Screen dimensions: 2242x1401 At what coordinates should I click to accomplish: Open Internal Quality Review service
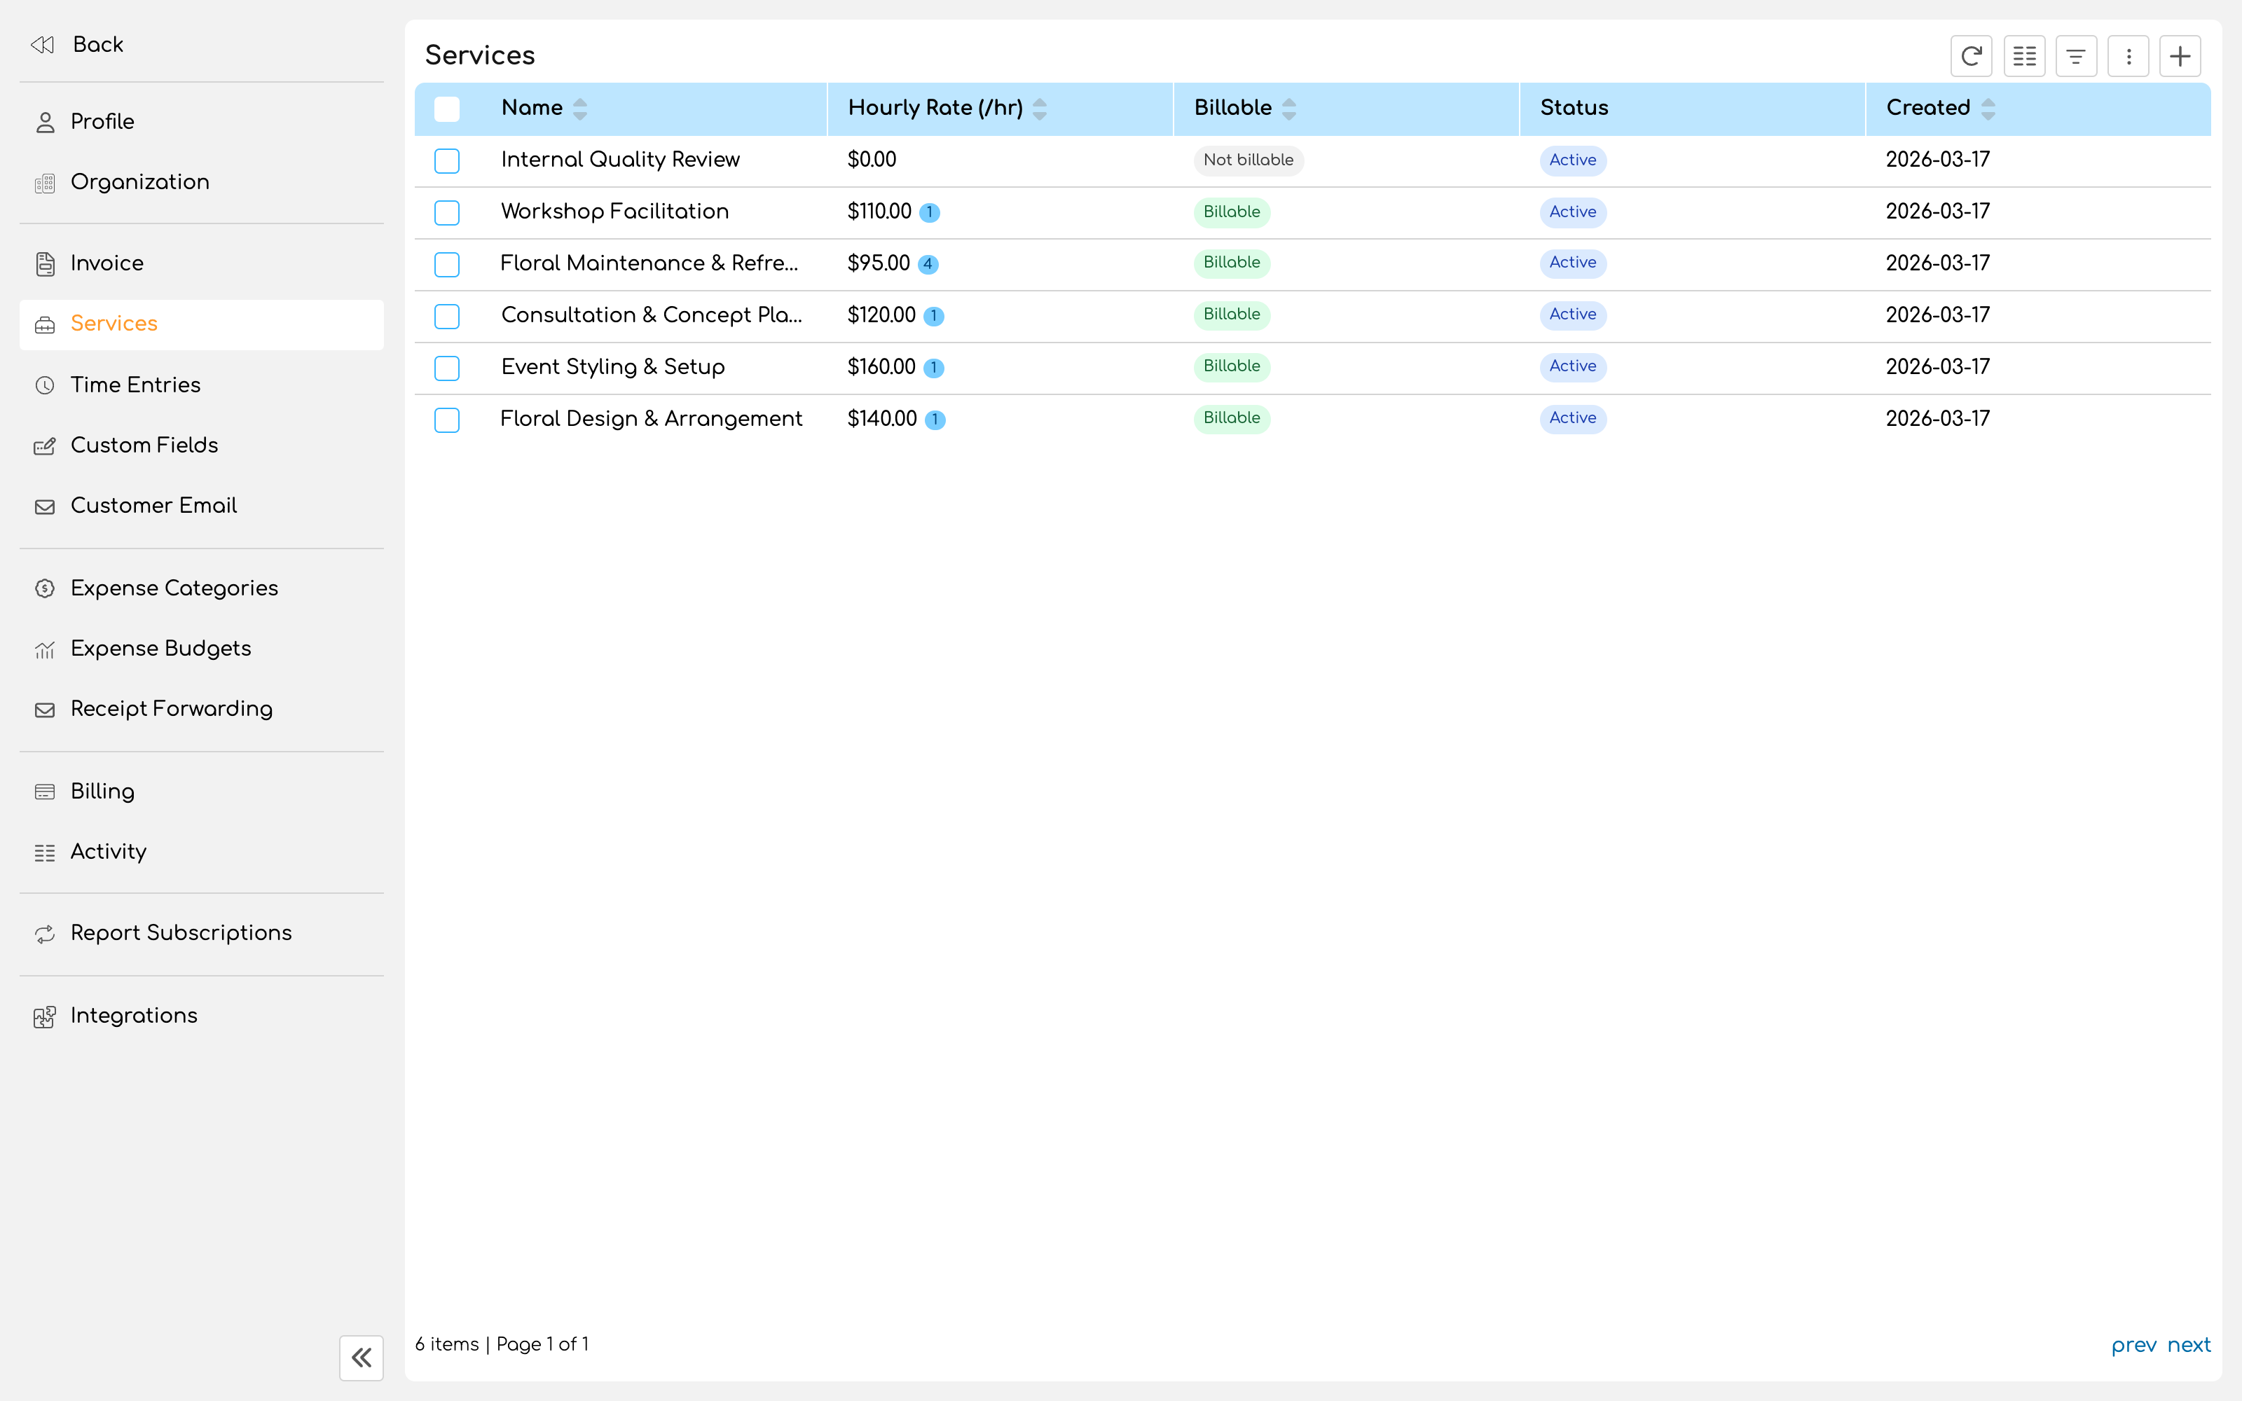click(x=620, y=160)
